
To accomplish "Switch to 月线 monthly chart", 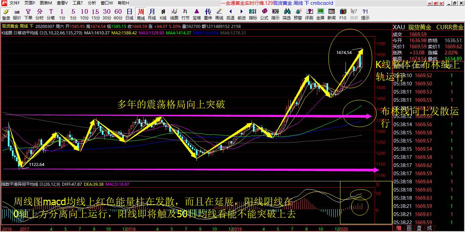I will [152, 14].
